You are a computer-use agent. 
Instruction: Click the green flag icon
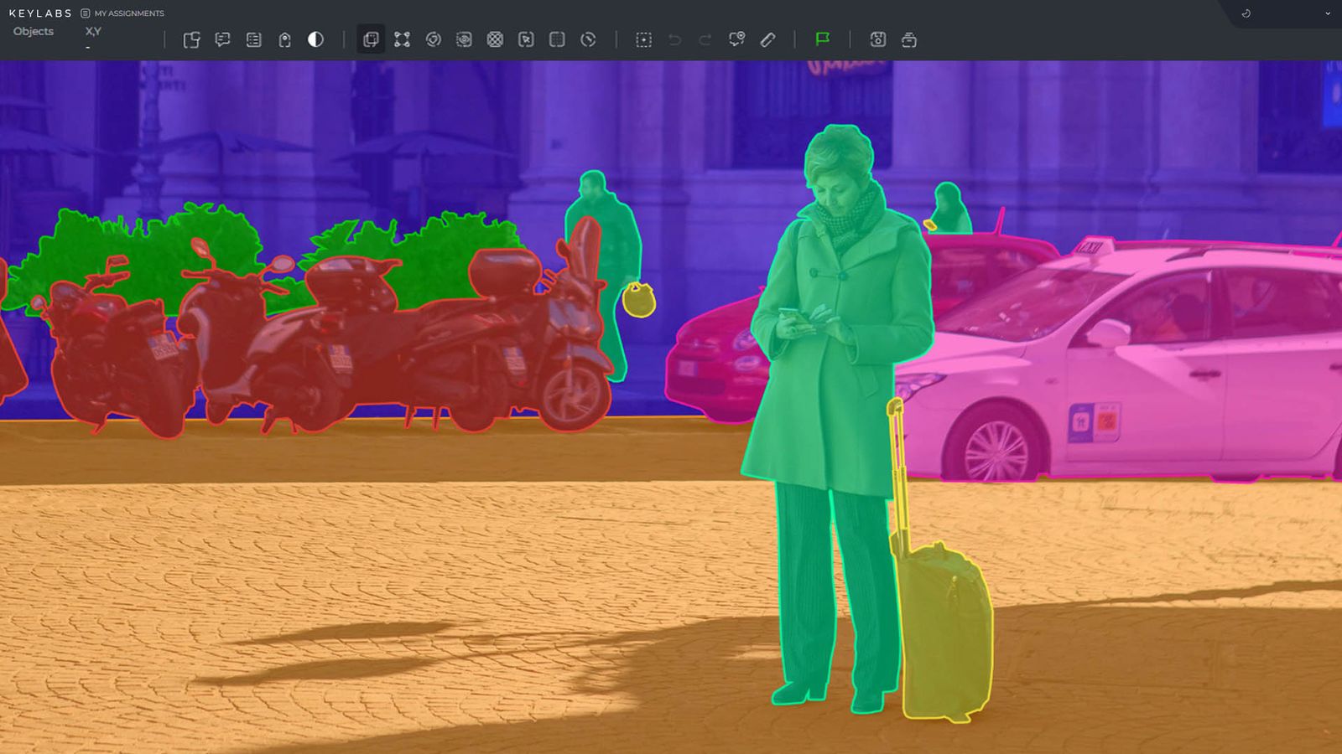click(822, 39)
